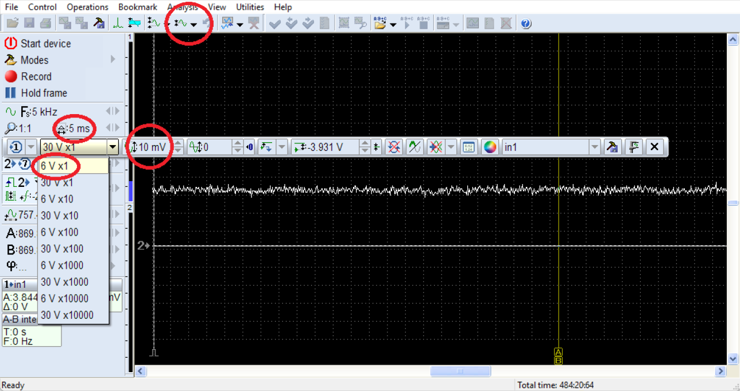This screenshot has width=740, height=391.
Task: Click the cyan waveform panel toolbar icon
Action: pyautogui.click(x=135, y=24)
